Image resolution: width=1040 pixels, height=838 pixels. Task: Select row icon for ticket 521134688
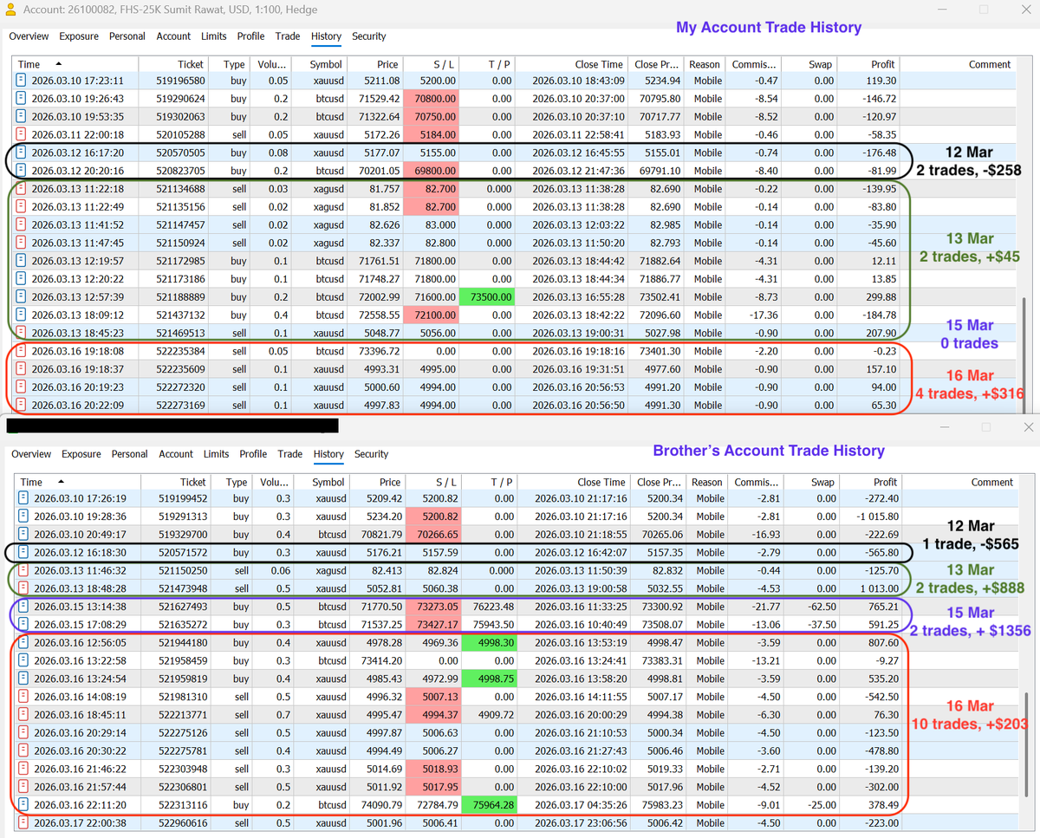pyautogui.click(x=22, y=189)
